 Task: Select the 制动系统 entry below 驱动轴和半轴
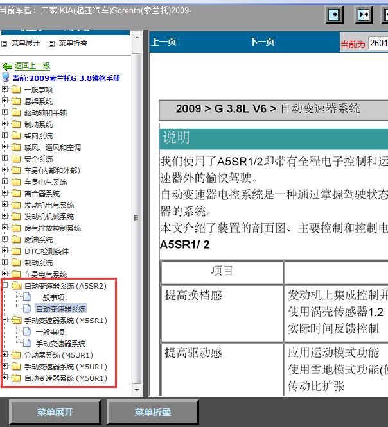tap(39, 124)
